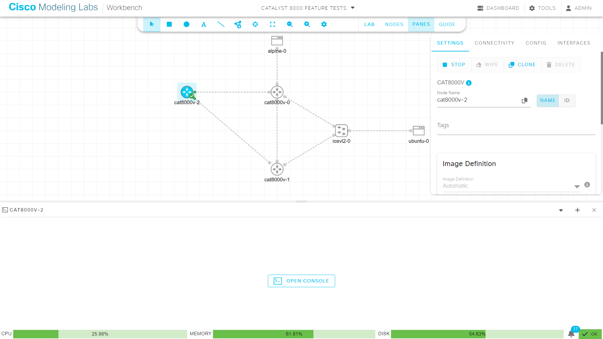Select the pointer selection tool
Image resolution: width=603 pixels, height=339 pixels.
[x=152, y=24]
